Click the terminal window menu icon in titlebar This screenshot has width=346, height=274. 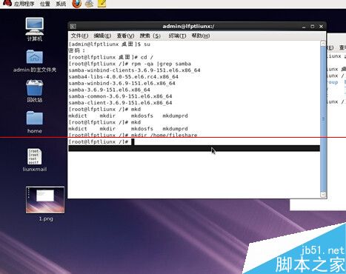pyautogui.click(x=73, y=26)
